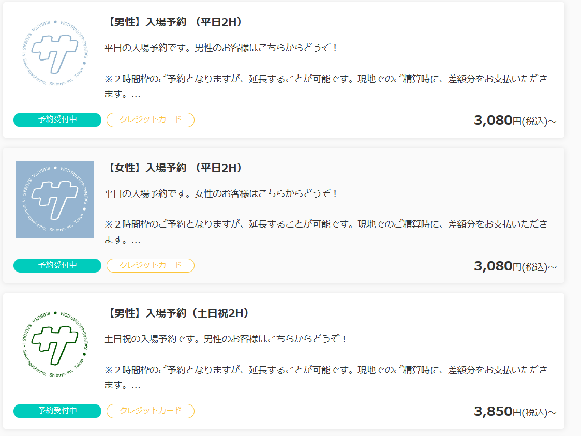Click the blue square sauna logo thumbnail
The image size is (581, 436).
point(55,200)
